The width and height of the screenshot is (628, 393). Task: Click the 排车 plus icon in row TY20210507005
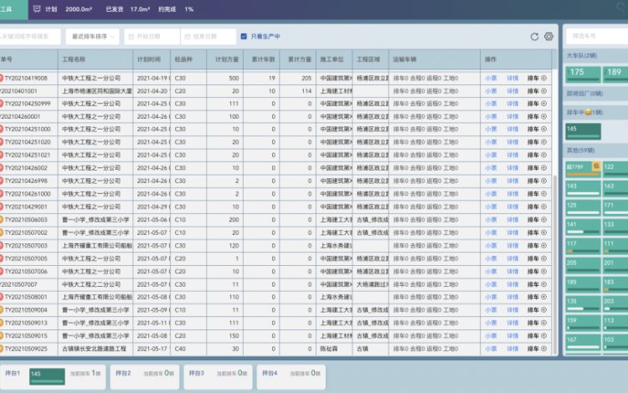544,258
